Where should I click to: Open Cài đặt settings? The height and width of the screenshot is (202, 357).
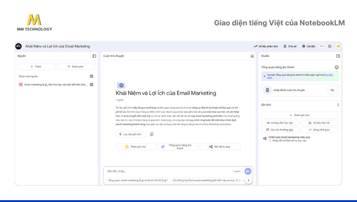(x=309, y=46)
